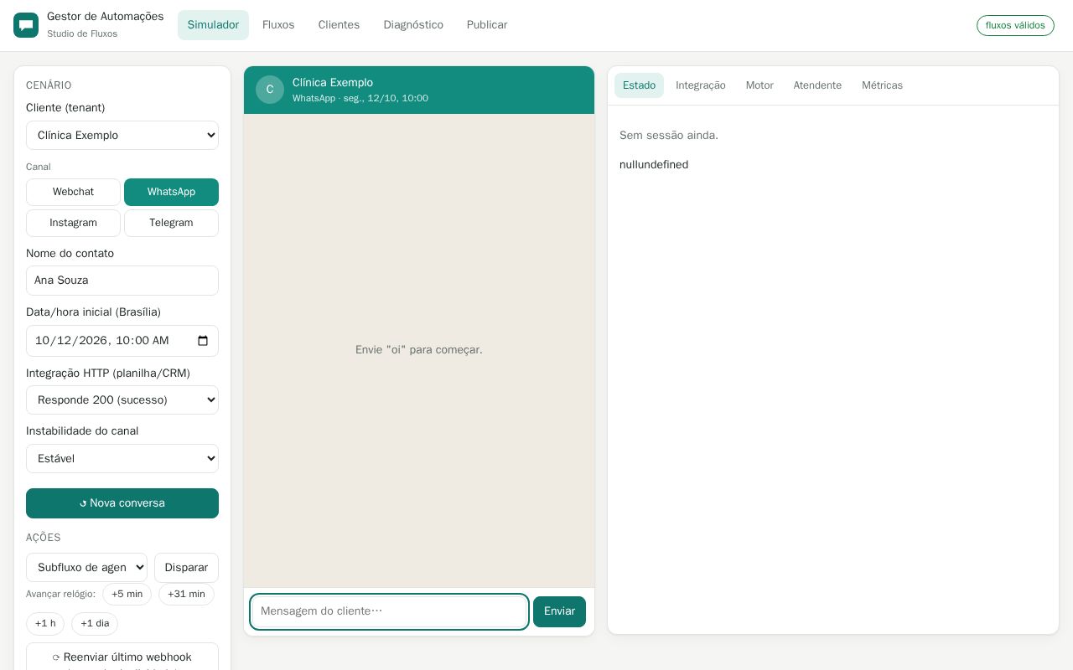Switch to the Integração panel tab
This screenshot has height=670, width=1073.
(x=701, y=85)
